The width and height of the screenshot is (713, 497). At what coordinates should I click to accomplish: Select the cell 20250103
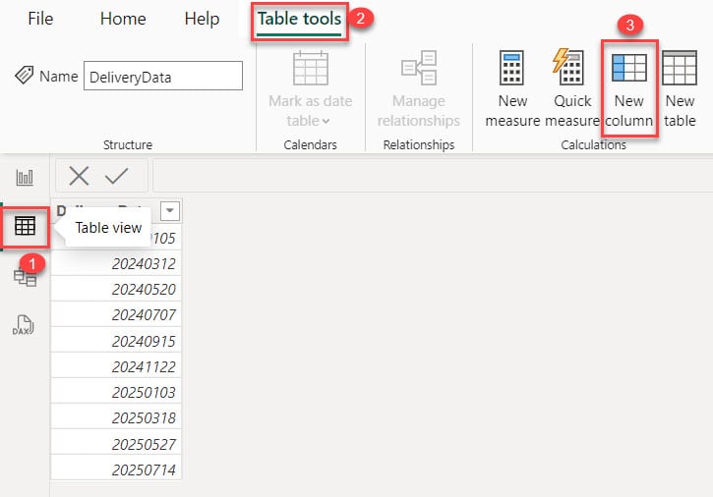116,392
